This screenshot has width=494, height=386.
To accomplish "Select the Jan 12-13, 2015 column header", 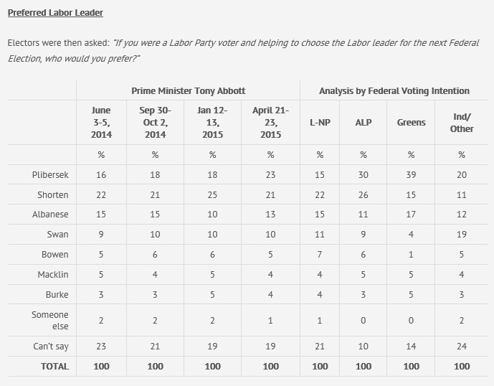I will (212, 123).
